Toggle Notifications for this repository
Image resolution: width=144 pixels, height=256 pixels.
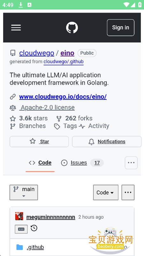pyautogui.click(x=107, y=142)
